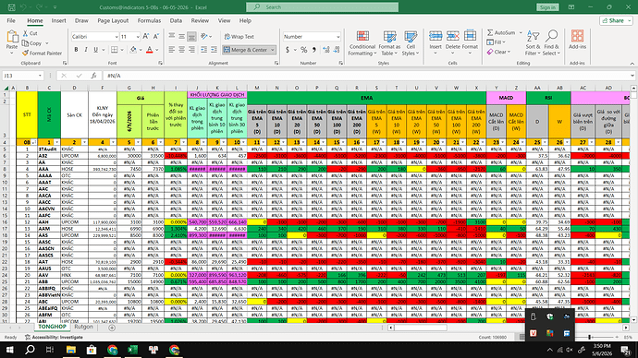This screenshot has height=358, width=638.
Task: Click the Paste clipboard icon
Action: pos(12,37)
